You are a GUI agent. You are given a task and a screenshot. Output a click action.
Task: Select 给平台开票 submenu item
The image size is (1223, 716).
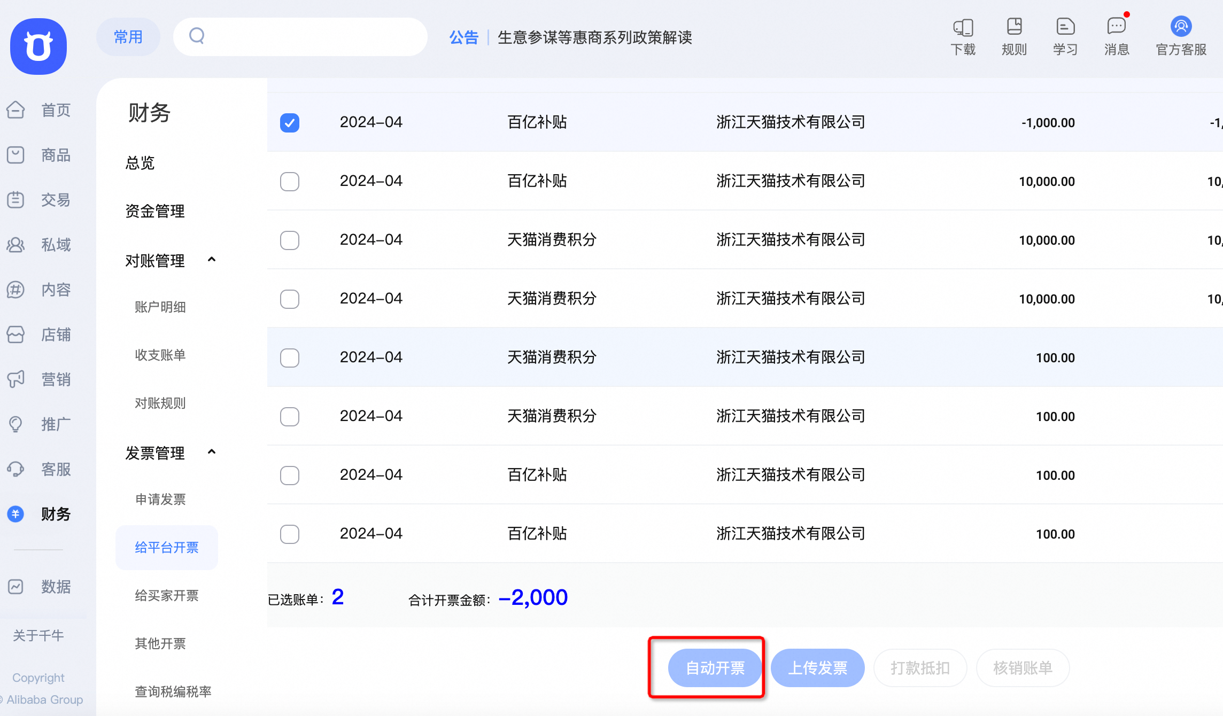[x=167, y=548]
